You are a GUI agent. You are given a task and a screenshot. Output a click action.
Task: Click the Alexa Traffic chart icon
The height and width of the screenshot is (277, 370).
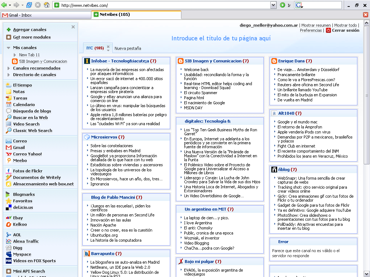pyautogui.click(x=9, y=241)
